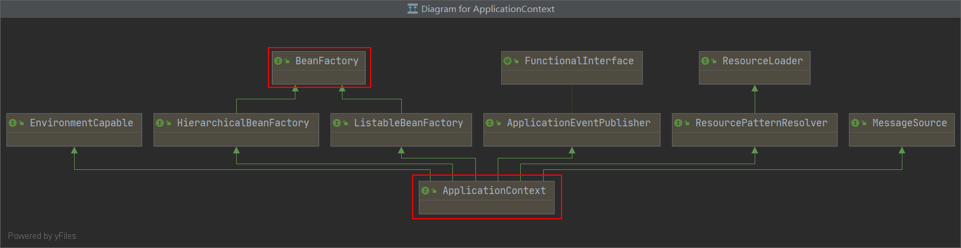This screenshot has height=248, width=961.
Task: Click the public visibility marker beside ApplicationEventPublisher
Action: tap(498, 123)
